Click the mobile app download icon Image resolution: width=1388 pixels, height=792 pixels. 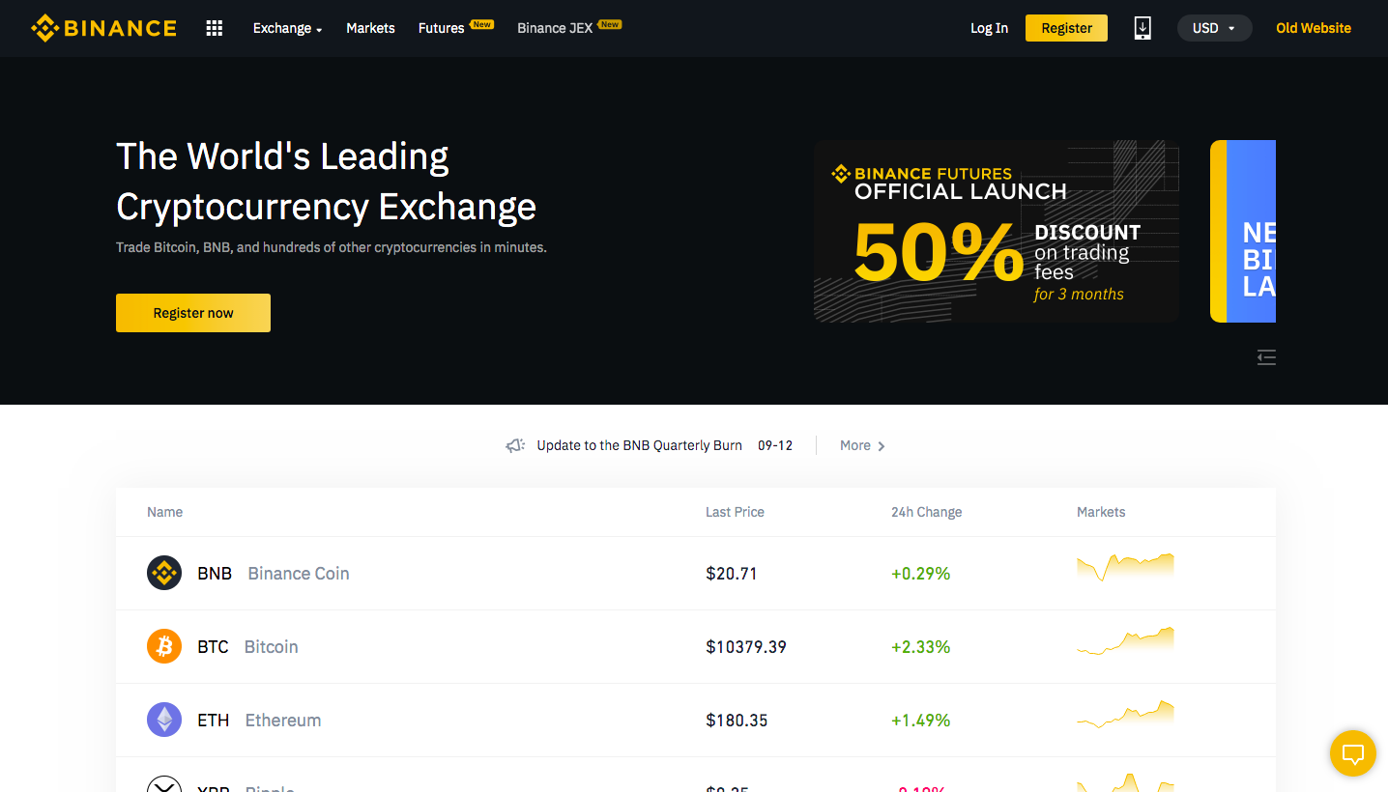click(x=1142, y=28)
